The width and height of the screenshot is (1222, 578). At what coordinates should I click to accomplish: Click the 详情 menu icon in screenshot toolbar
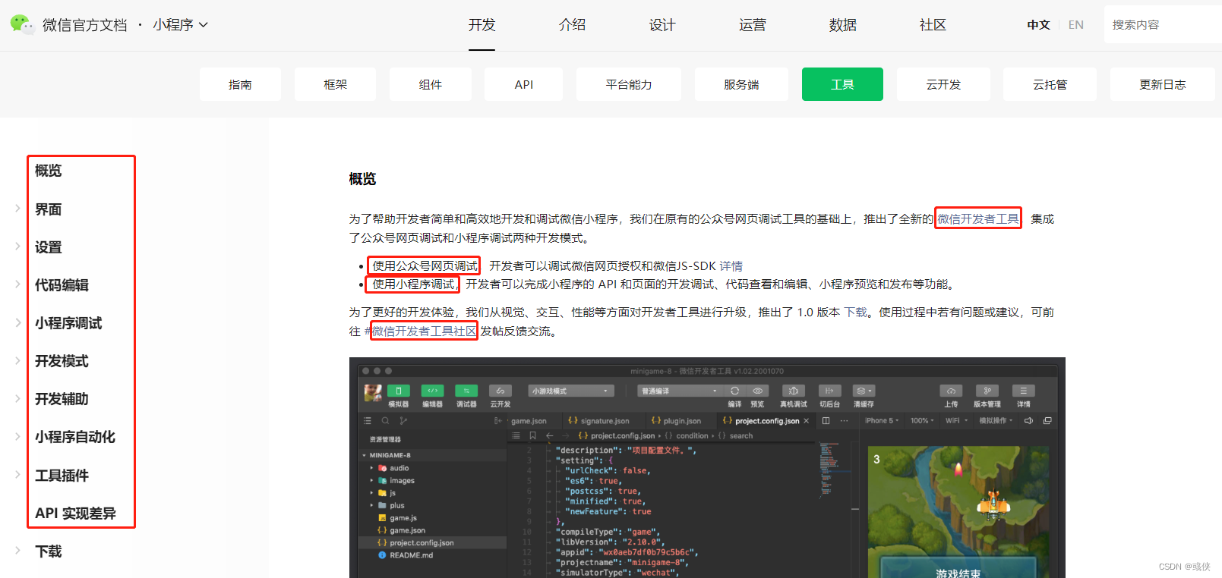click(1023, 391)
